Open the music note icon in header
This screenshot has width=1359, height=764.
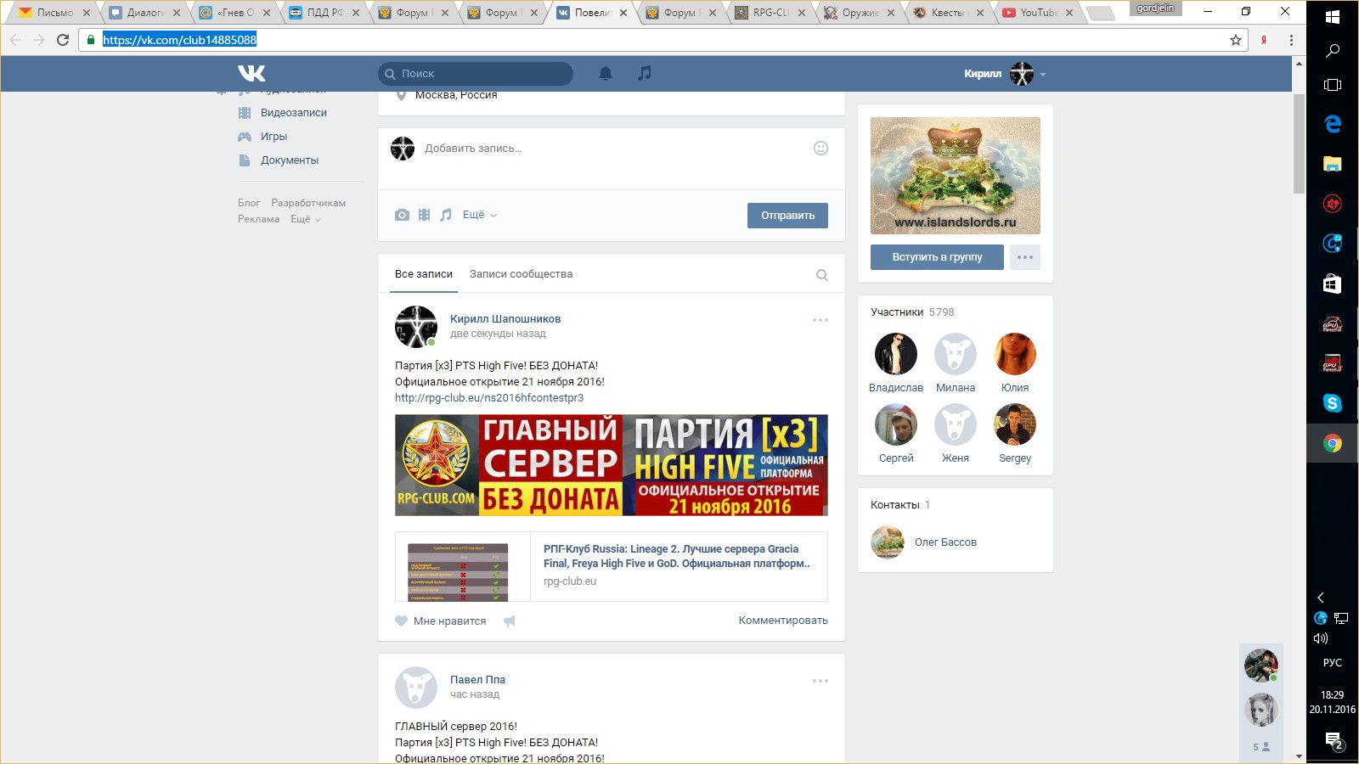[645, 74]
